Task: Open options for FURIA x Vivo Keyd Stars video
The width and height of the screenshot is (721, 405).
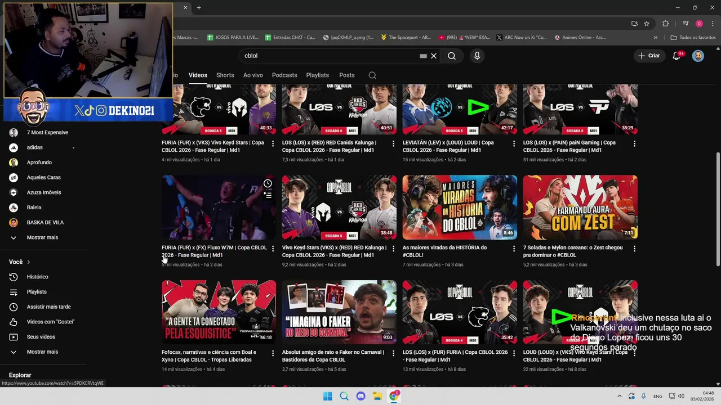Action: coord(273,144)
